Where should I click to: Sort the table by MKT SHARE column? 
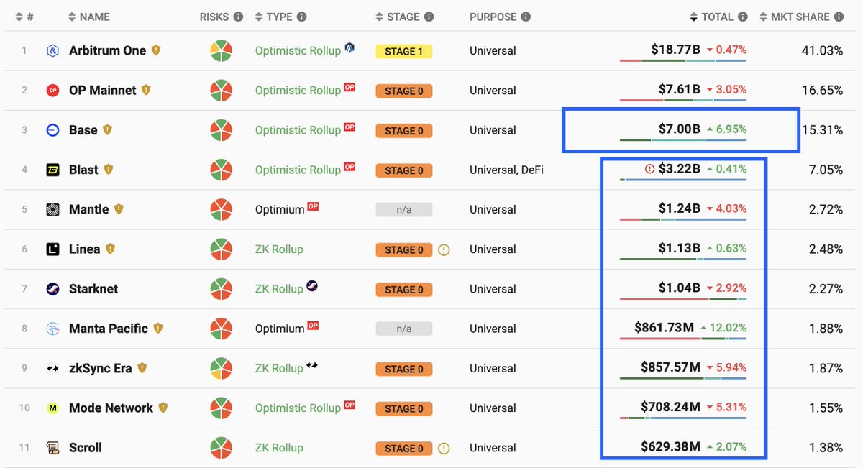click(795, 17)
